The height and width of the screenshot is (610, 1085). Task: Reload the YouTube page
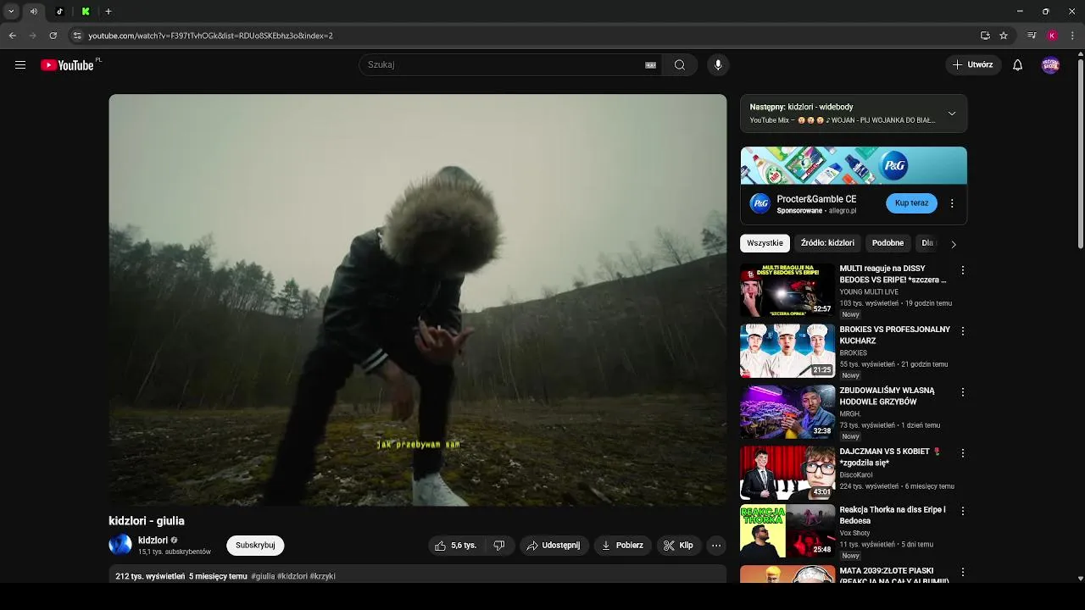pos(53,36)
